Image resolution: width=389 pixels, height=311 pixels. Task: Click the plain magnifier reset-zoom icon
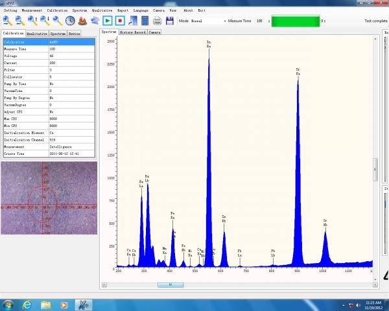pyautogui.click(x=58, y=21)
